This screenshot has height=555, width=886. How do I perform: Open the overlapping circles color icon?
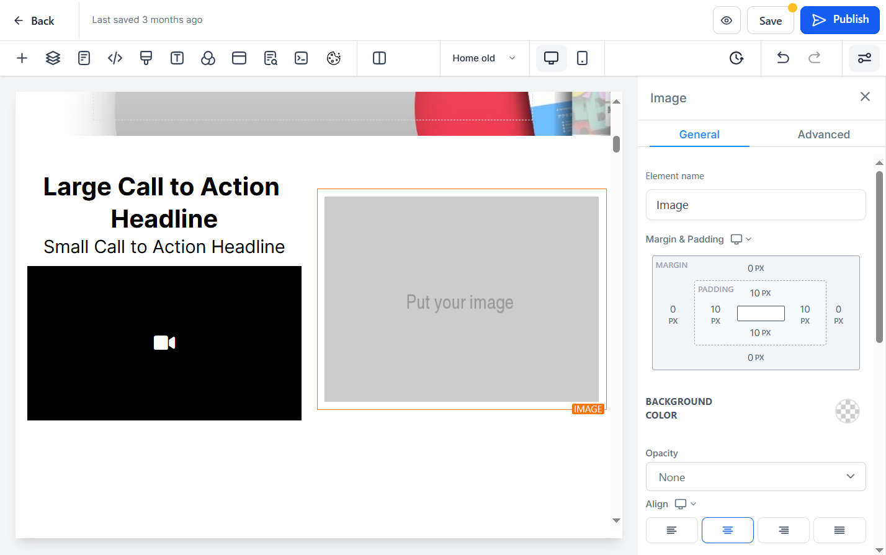coord(208,58)
